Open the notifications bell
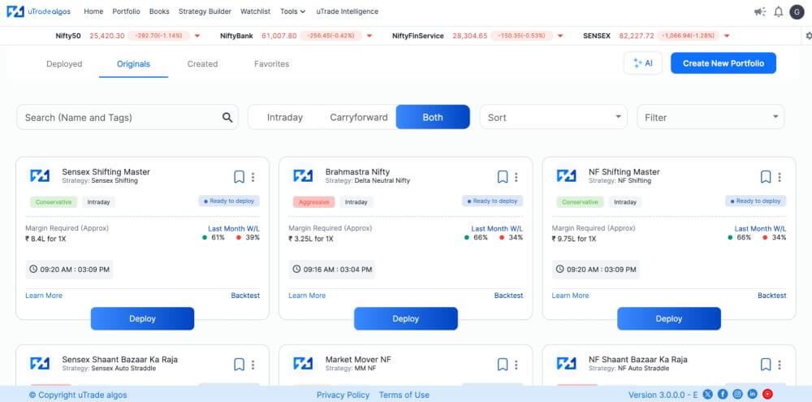The height and width of the screenshot is (402, 812). click(x=779, y=11)
